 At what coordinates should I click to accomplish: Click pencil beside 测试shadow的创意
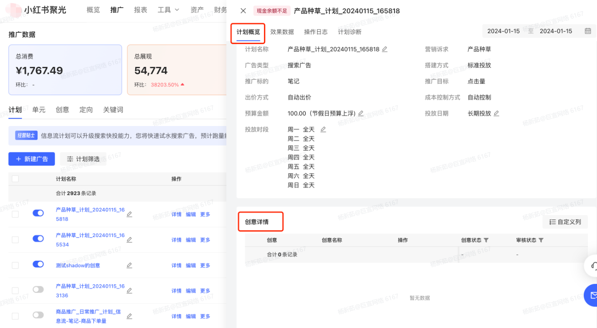pos(129,265)
